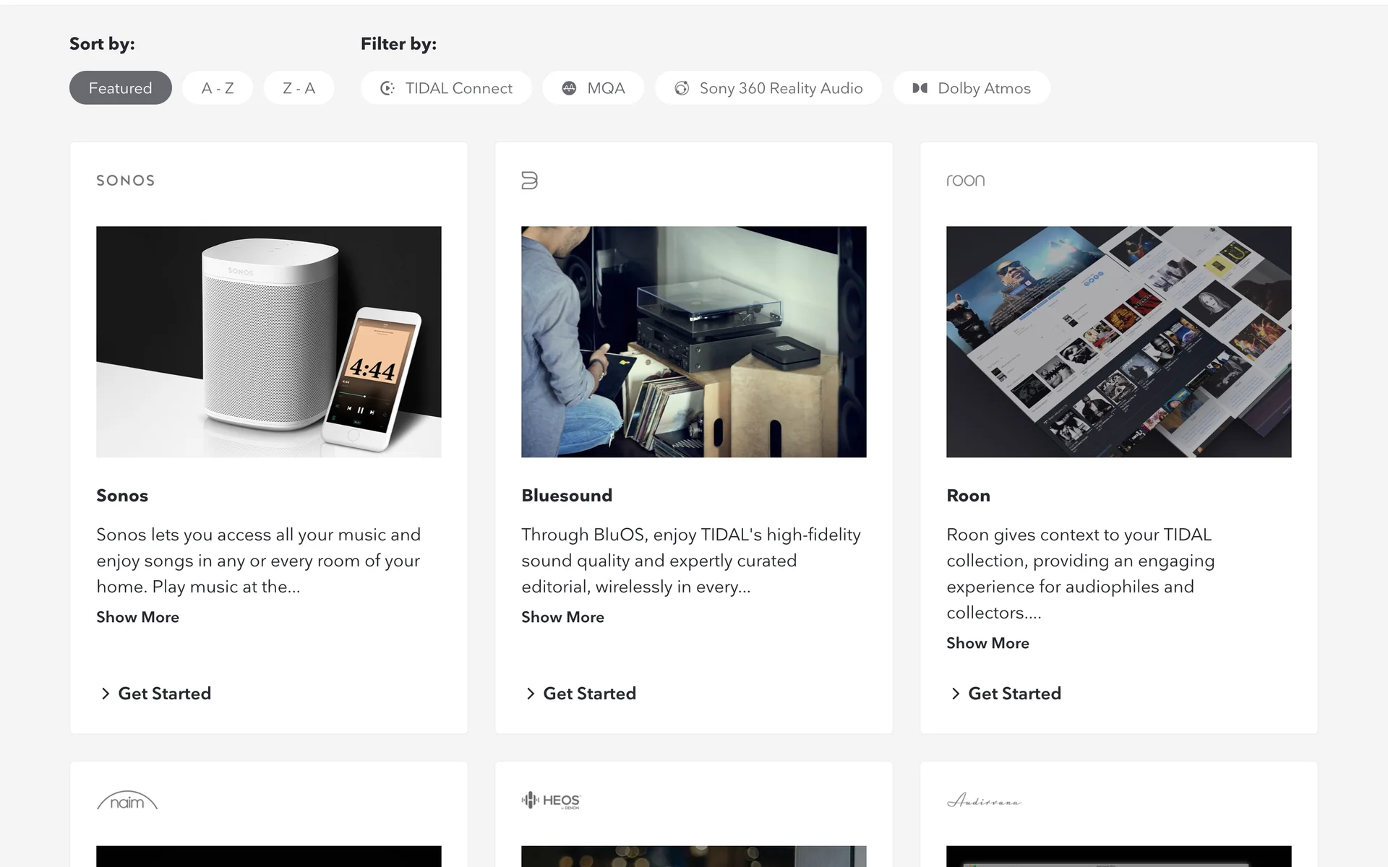Click the Audirvana logo icon
The height and width of the screenshot is (867, 1388).
click(983, 801)
